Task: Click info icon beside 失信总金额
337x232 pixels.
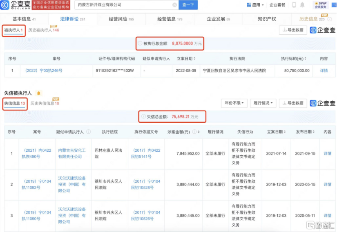Action: (x=143, y=117)
